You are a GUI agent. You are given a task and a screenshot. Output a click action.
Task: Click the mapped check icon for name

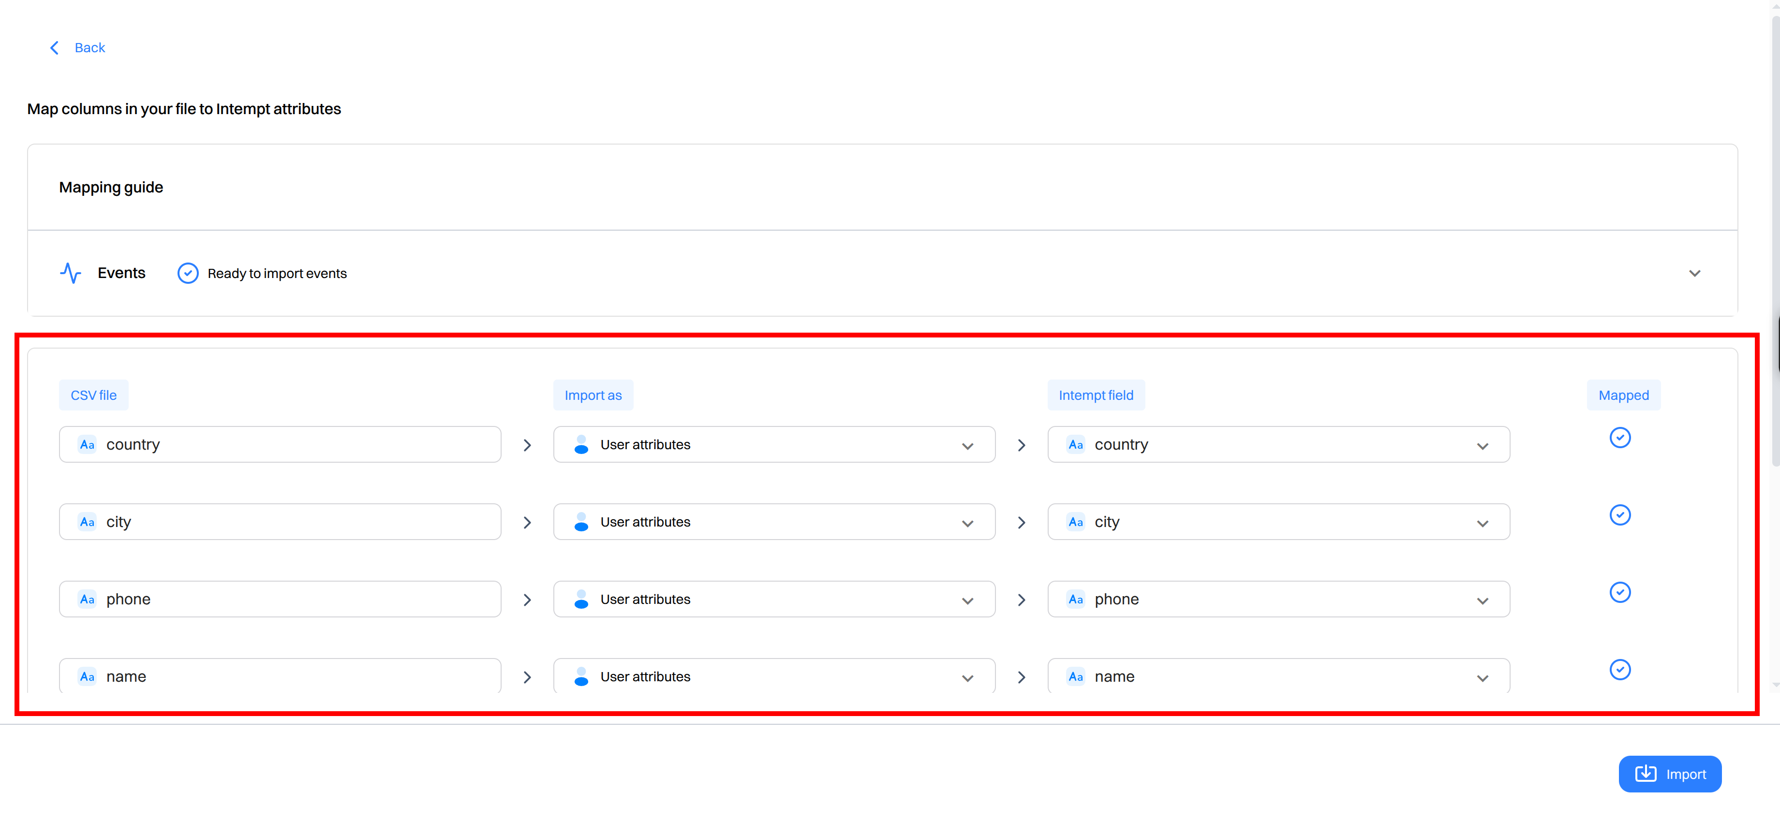click(x=1620, y=670)
